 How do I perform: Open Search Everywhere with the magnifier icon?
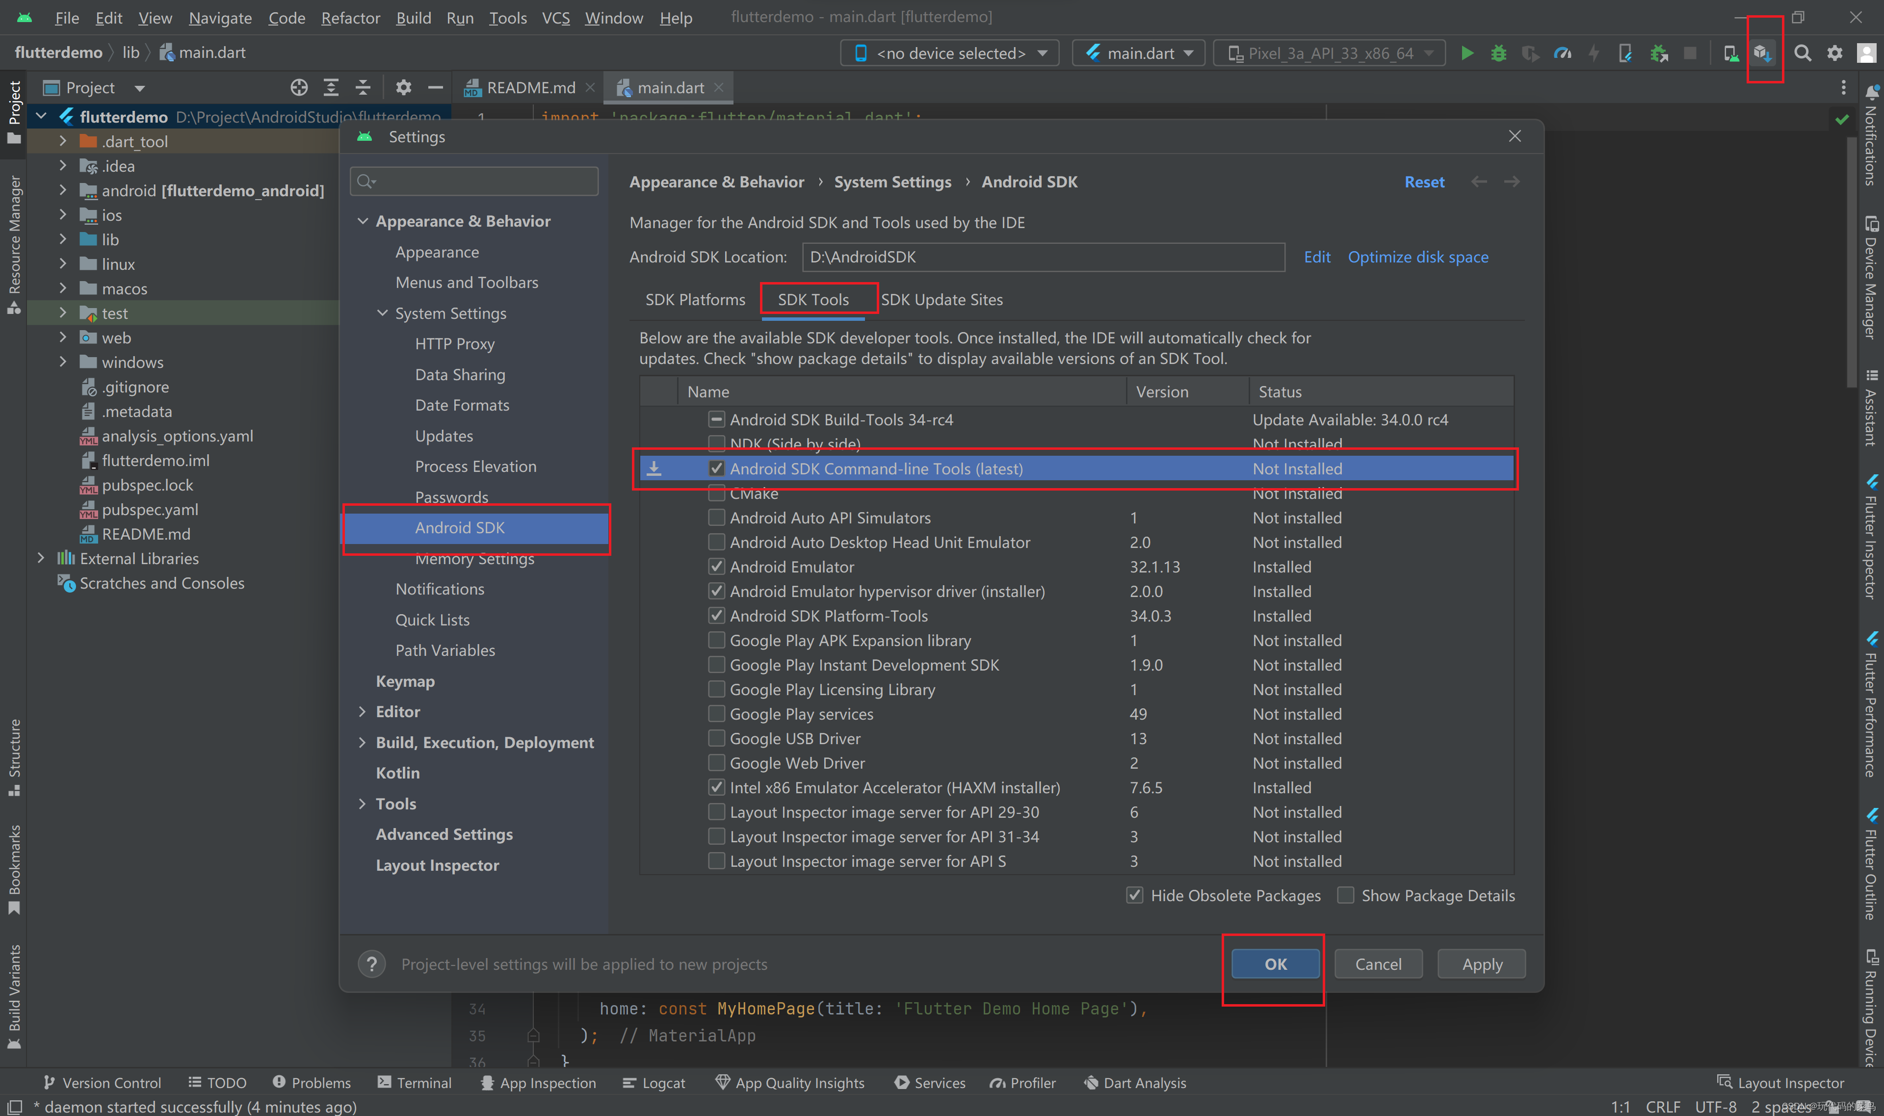tap(1804, 52)
